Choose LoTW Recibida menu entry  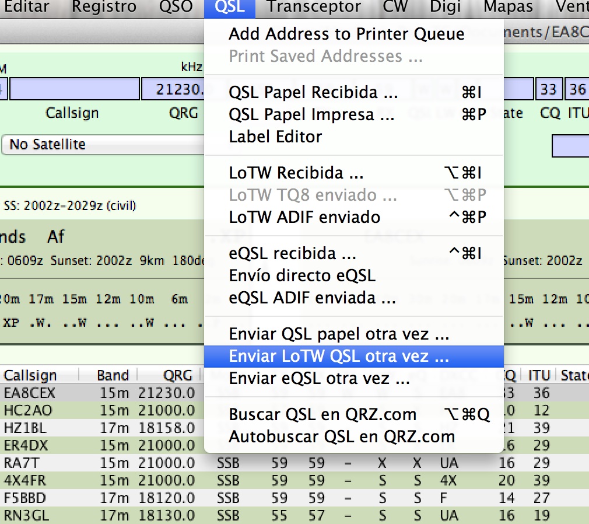pos(354,173)
